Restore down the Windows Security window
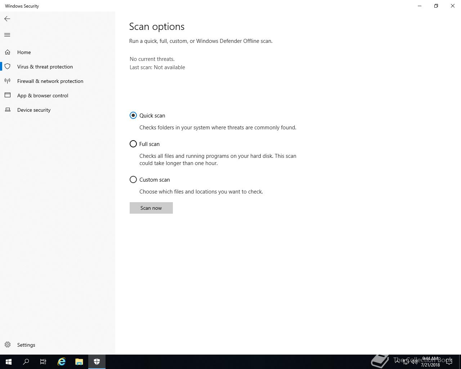Image resolution: width=461 pixels, height=369 pixels. 436,6
